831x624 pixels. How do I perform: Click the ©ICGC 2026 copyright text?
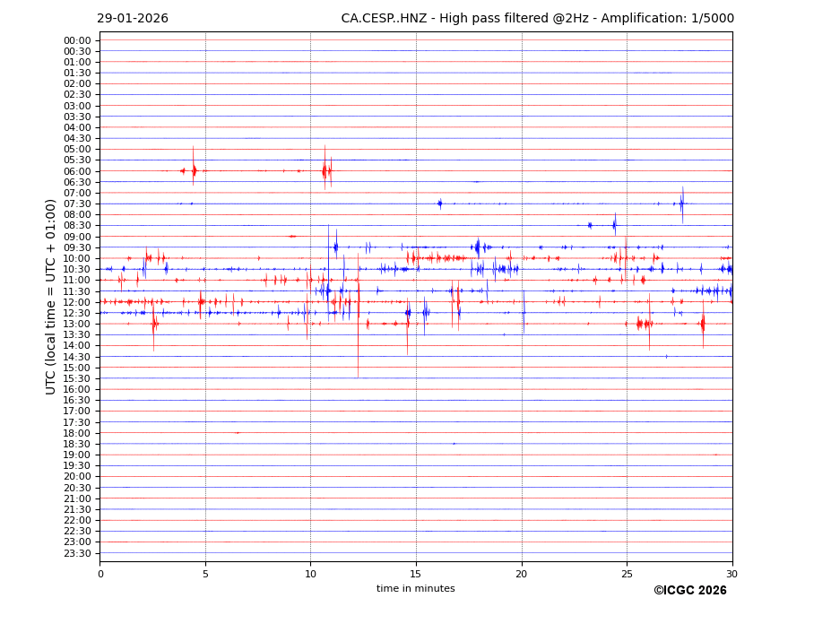click(x=689, y=591)
